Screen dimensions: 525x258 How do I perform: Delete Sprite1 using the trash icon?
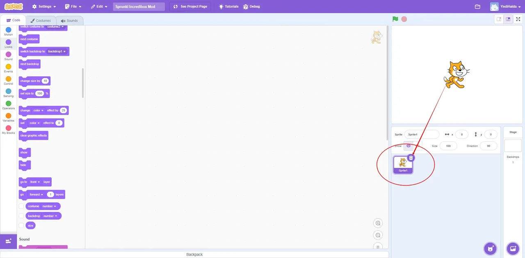pos(411,158)
